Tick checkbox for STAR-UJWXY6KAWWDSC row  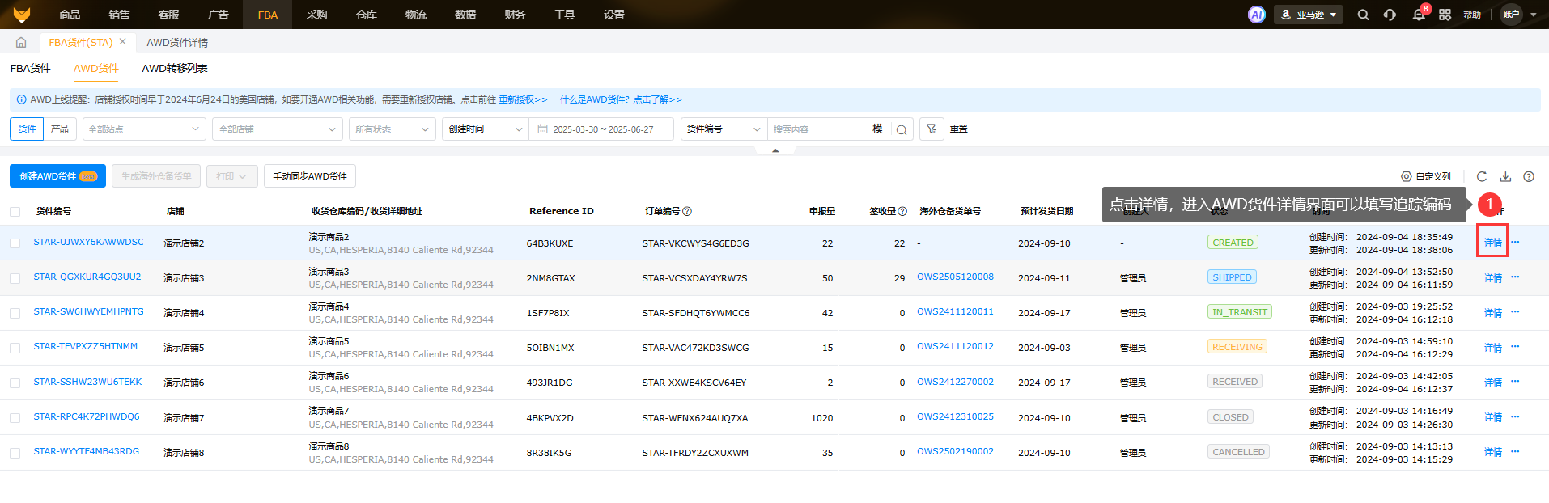15,243
